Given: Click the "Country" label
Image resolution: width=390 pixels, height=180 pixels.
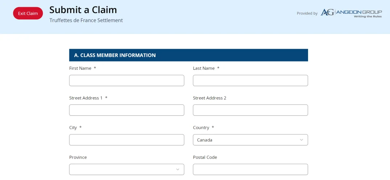Looking at the screenshot, I should (201, 128).
